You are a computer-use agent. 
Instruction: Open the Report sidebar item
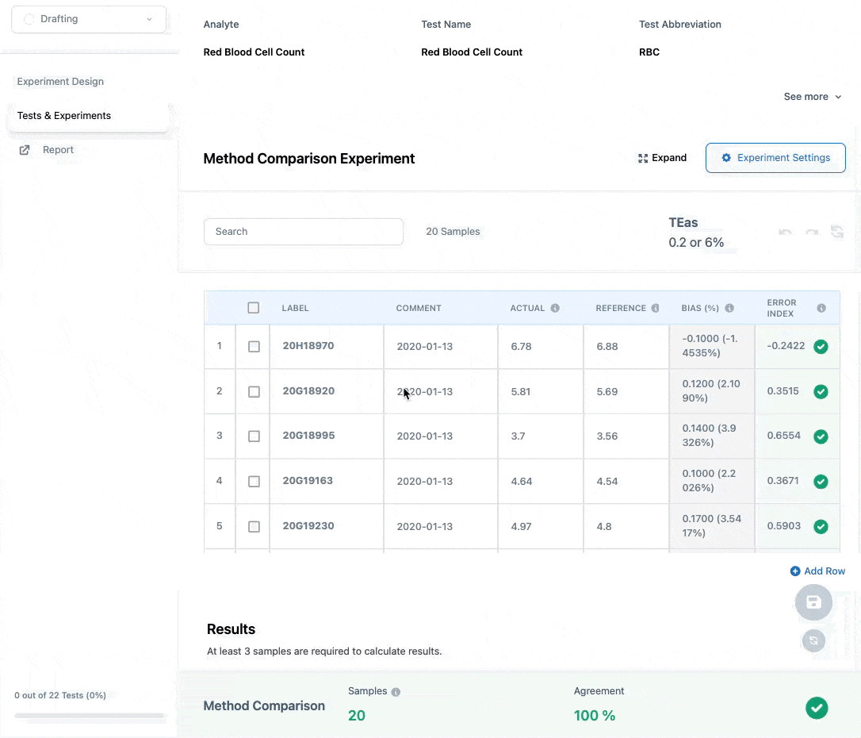click(58, 150)
